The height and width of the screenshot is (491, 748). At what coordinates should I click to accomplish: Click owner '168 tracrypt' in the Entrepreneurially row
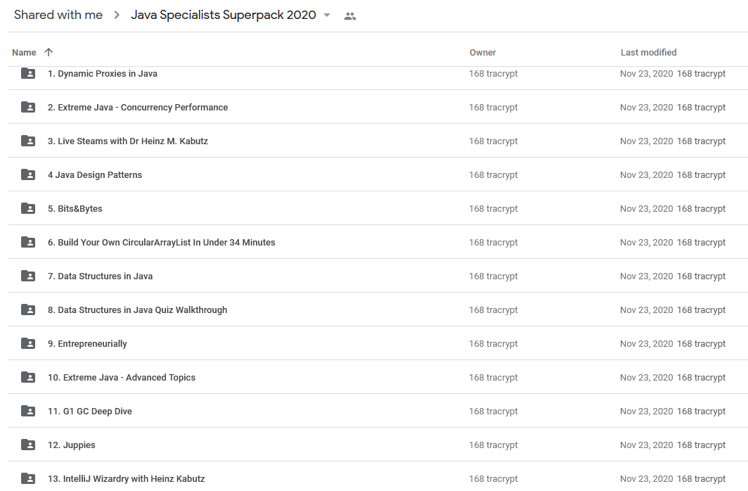point(494,344)
